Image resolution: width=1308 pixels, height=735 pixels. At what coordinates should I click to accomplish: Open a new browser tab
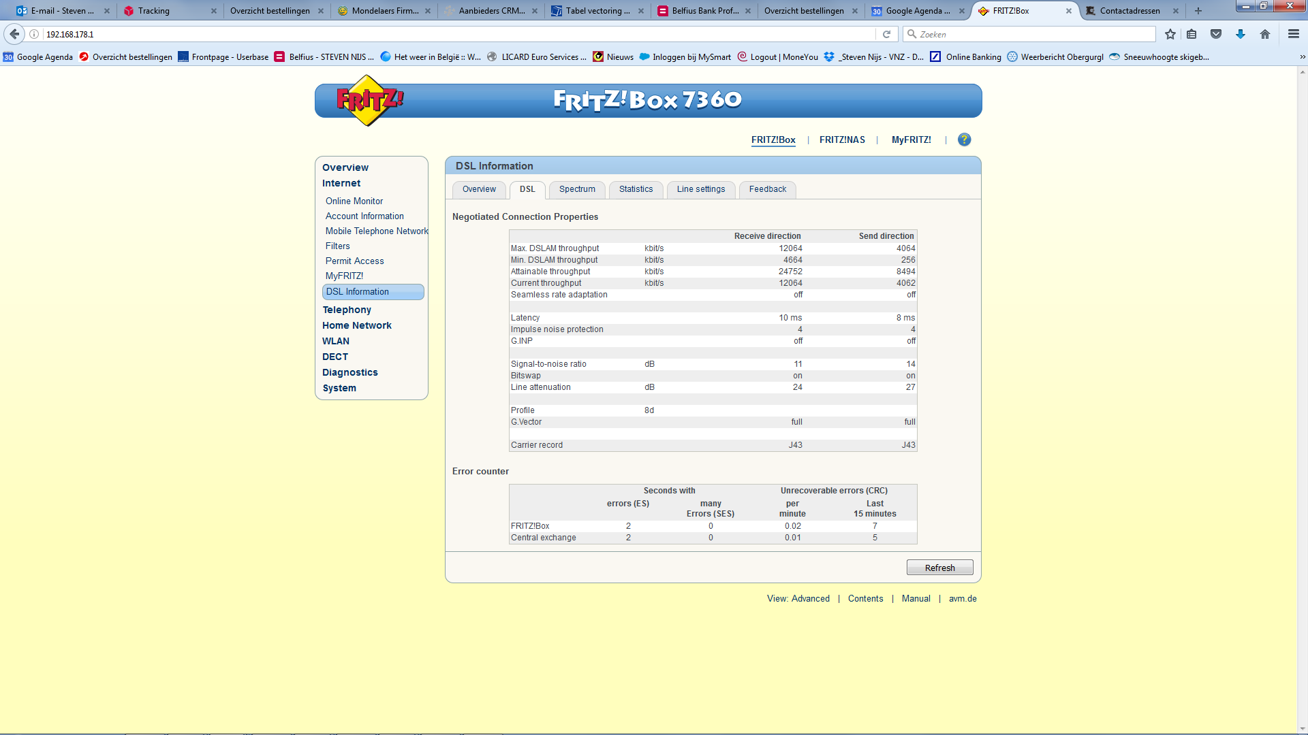tap(1198, 11)
